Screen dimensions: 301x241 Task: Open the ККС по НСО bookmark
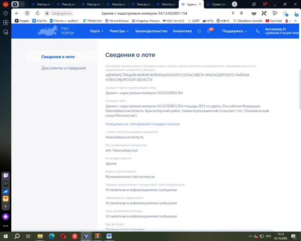point(174,21)
